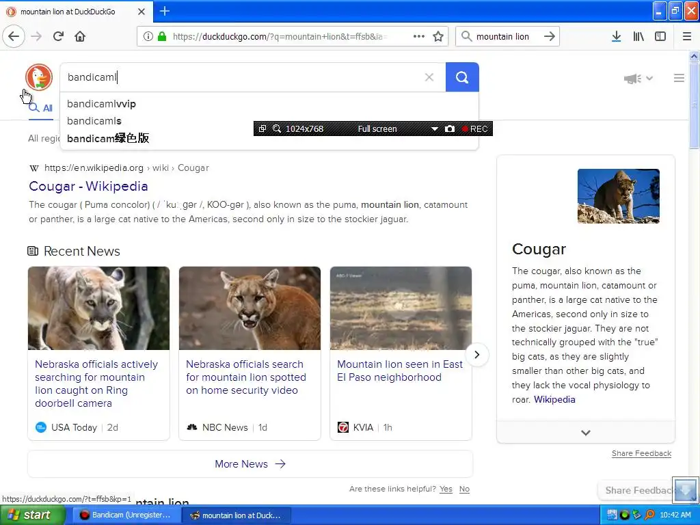
Task: Read Nebraska officials actively searching article
Action: tap(96, 383)
